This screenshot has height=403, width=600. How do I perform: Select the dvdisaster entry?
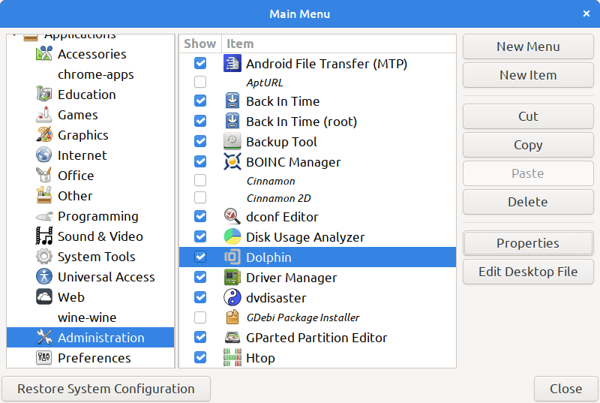point(317,298)
